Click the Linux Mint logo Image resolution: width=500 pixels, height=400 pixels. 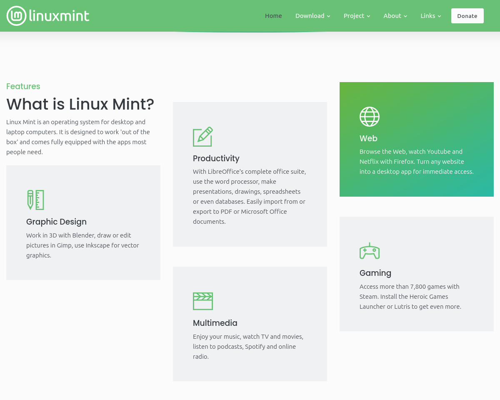coord(48,16)
